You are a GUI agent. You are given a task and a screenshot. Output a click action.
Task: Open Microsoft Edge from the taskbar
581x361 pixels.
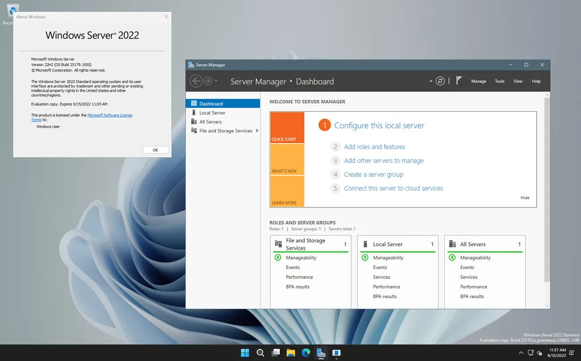click(306, 352)
